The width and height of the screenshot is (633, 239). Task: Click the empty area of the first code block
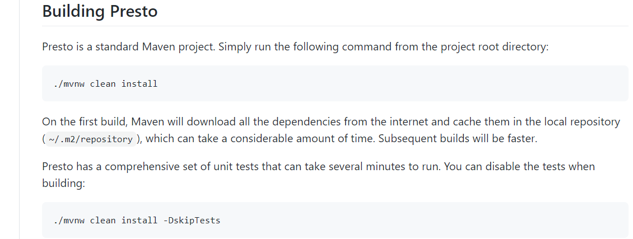click(392, 84)
